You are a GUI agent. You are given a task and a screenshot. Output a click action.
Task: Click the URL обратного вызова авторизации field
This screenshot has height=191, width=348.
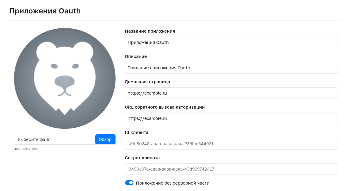point(231,118)
